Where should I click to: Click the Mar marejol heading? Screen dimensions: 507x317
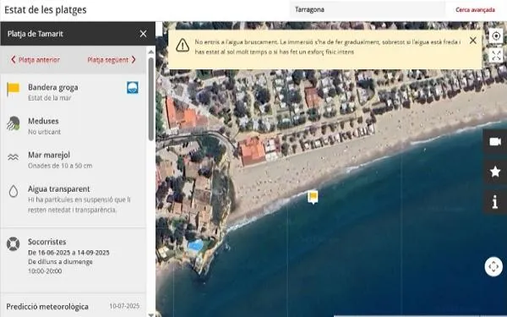pos(49,155)
